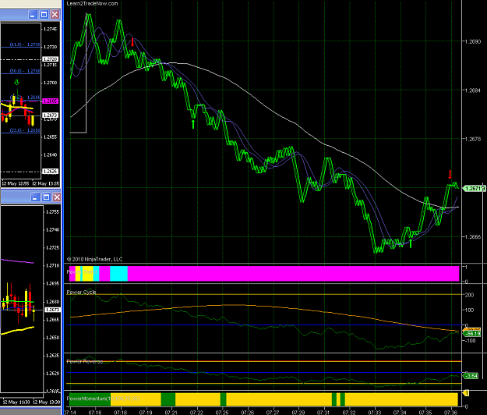Click the (50.0) Fibonacci level label
This screenshot has height=415, width=487.
[x=25, y=71]
